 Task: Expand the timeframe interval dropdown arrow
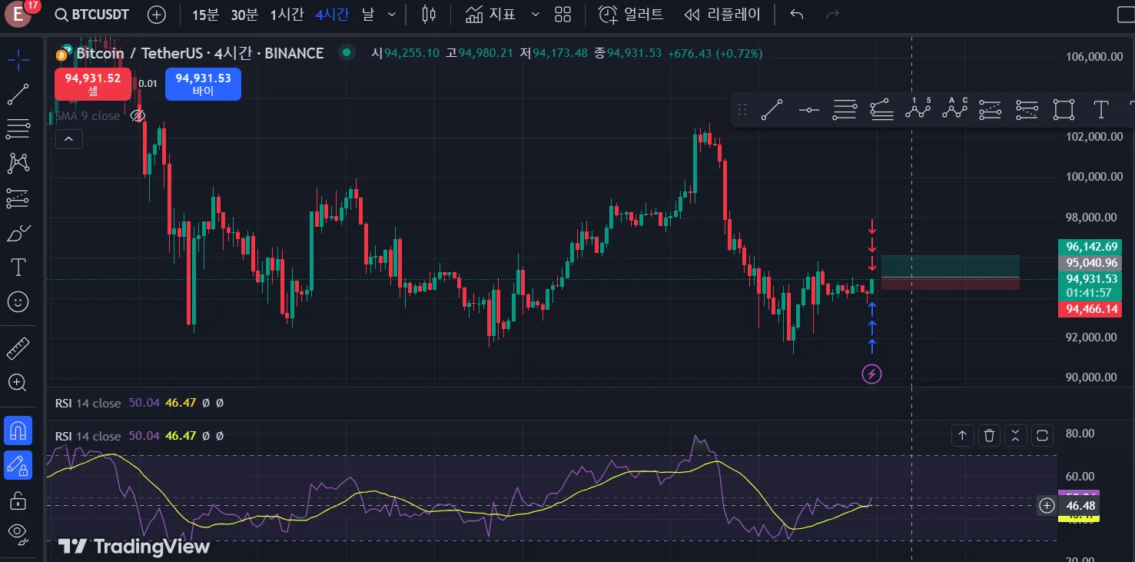(393, 15)
